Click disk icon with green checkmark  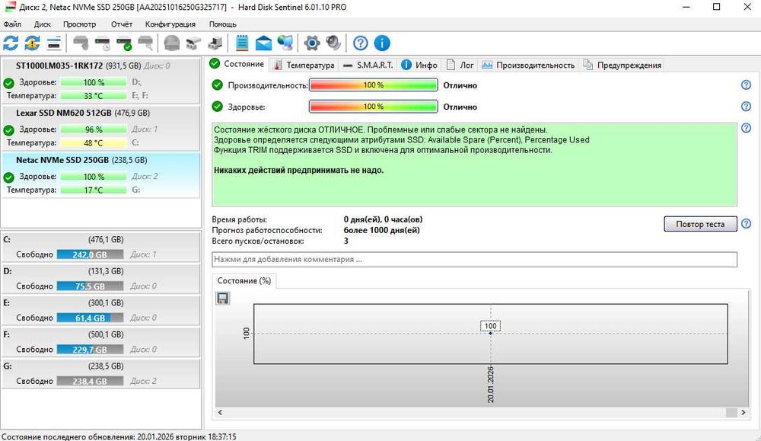tap(124, 43)
